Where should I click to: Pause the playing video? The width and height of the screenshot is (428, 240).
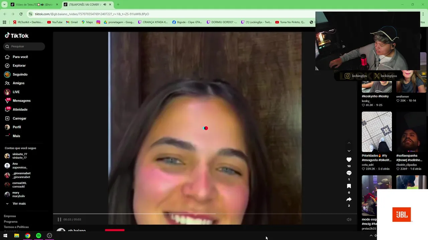point(59,219)
